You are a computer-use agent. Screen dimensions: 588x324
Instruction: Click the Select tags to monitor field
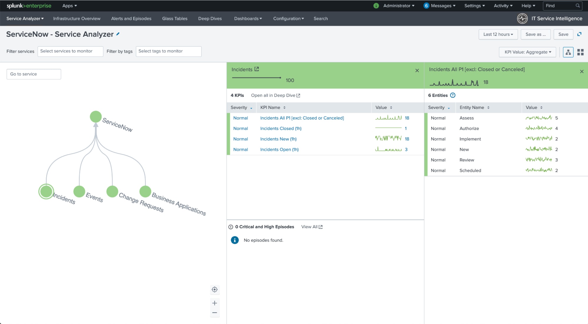tap(169, 51)
